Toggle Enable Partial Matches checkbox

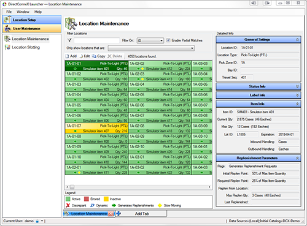tap(168, 40)
